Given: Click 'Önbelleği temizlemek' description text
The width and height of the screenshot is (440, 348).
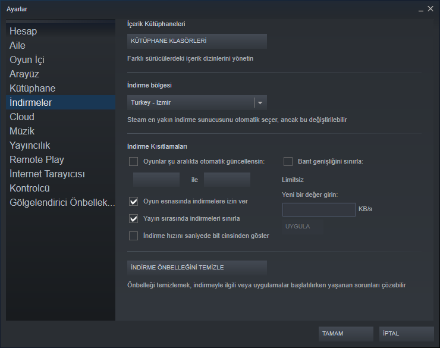Looking at the screenshot, I should pos(266,286).
